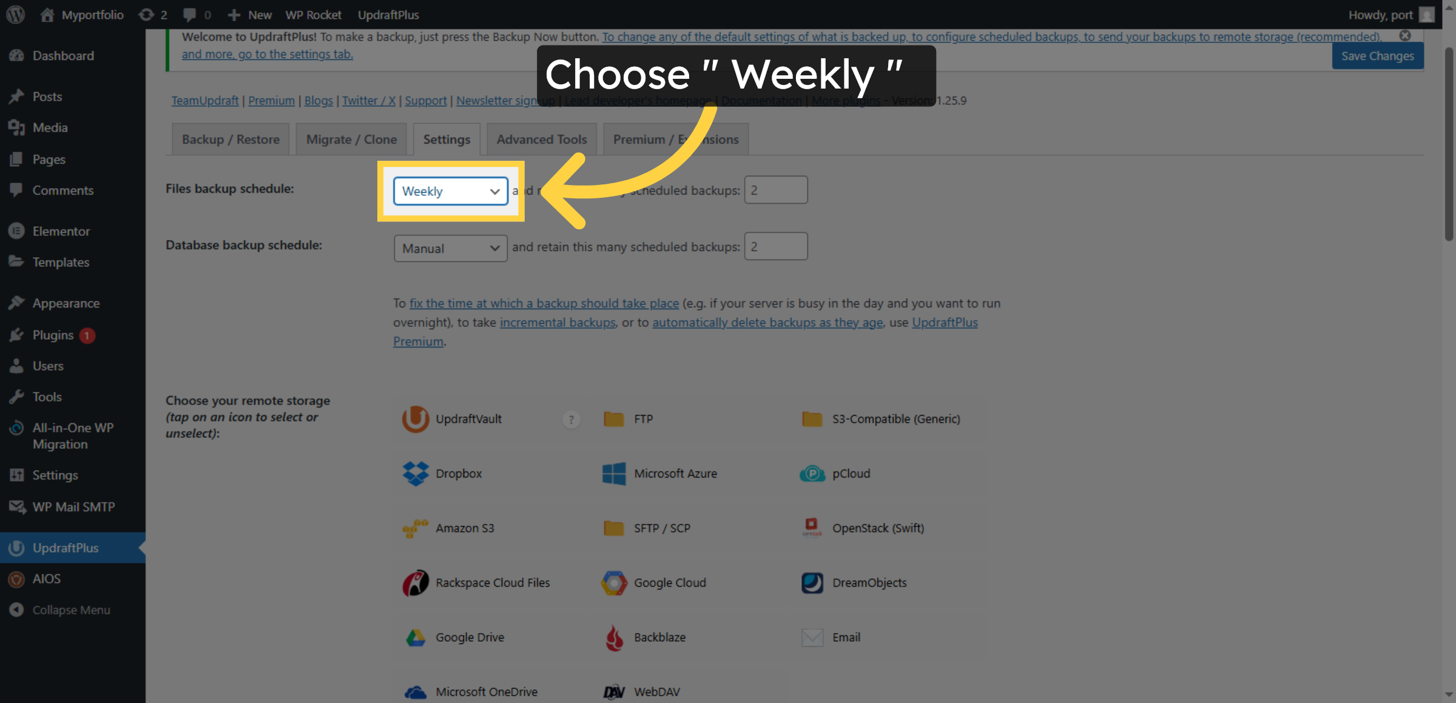Image resolution: width=1456 pixels, height=703 pixels.
Task: Select the Email storage icon
Action: coord(812,637)
